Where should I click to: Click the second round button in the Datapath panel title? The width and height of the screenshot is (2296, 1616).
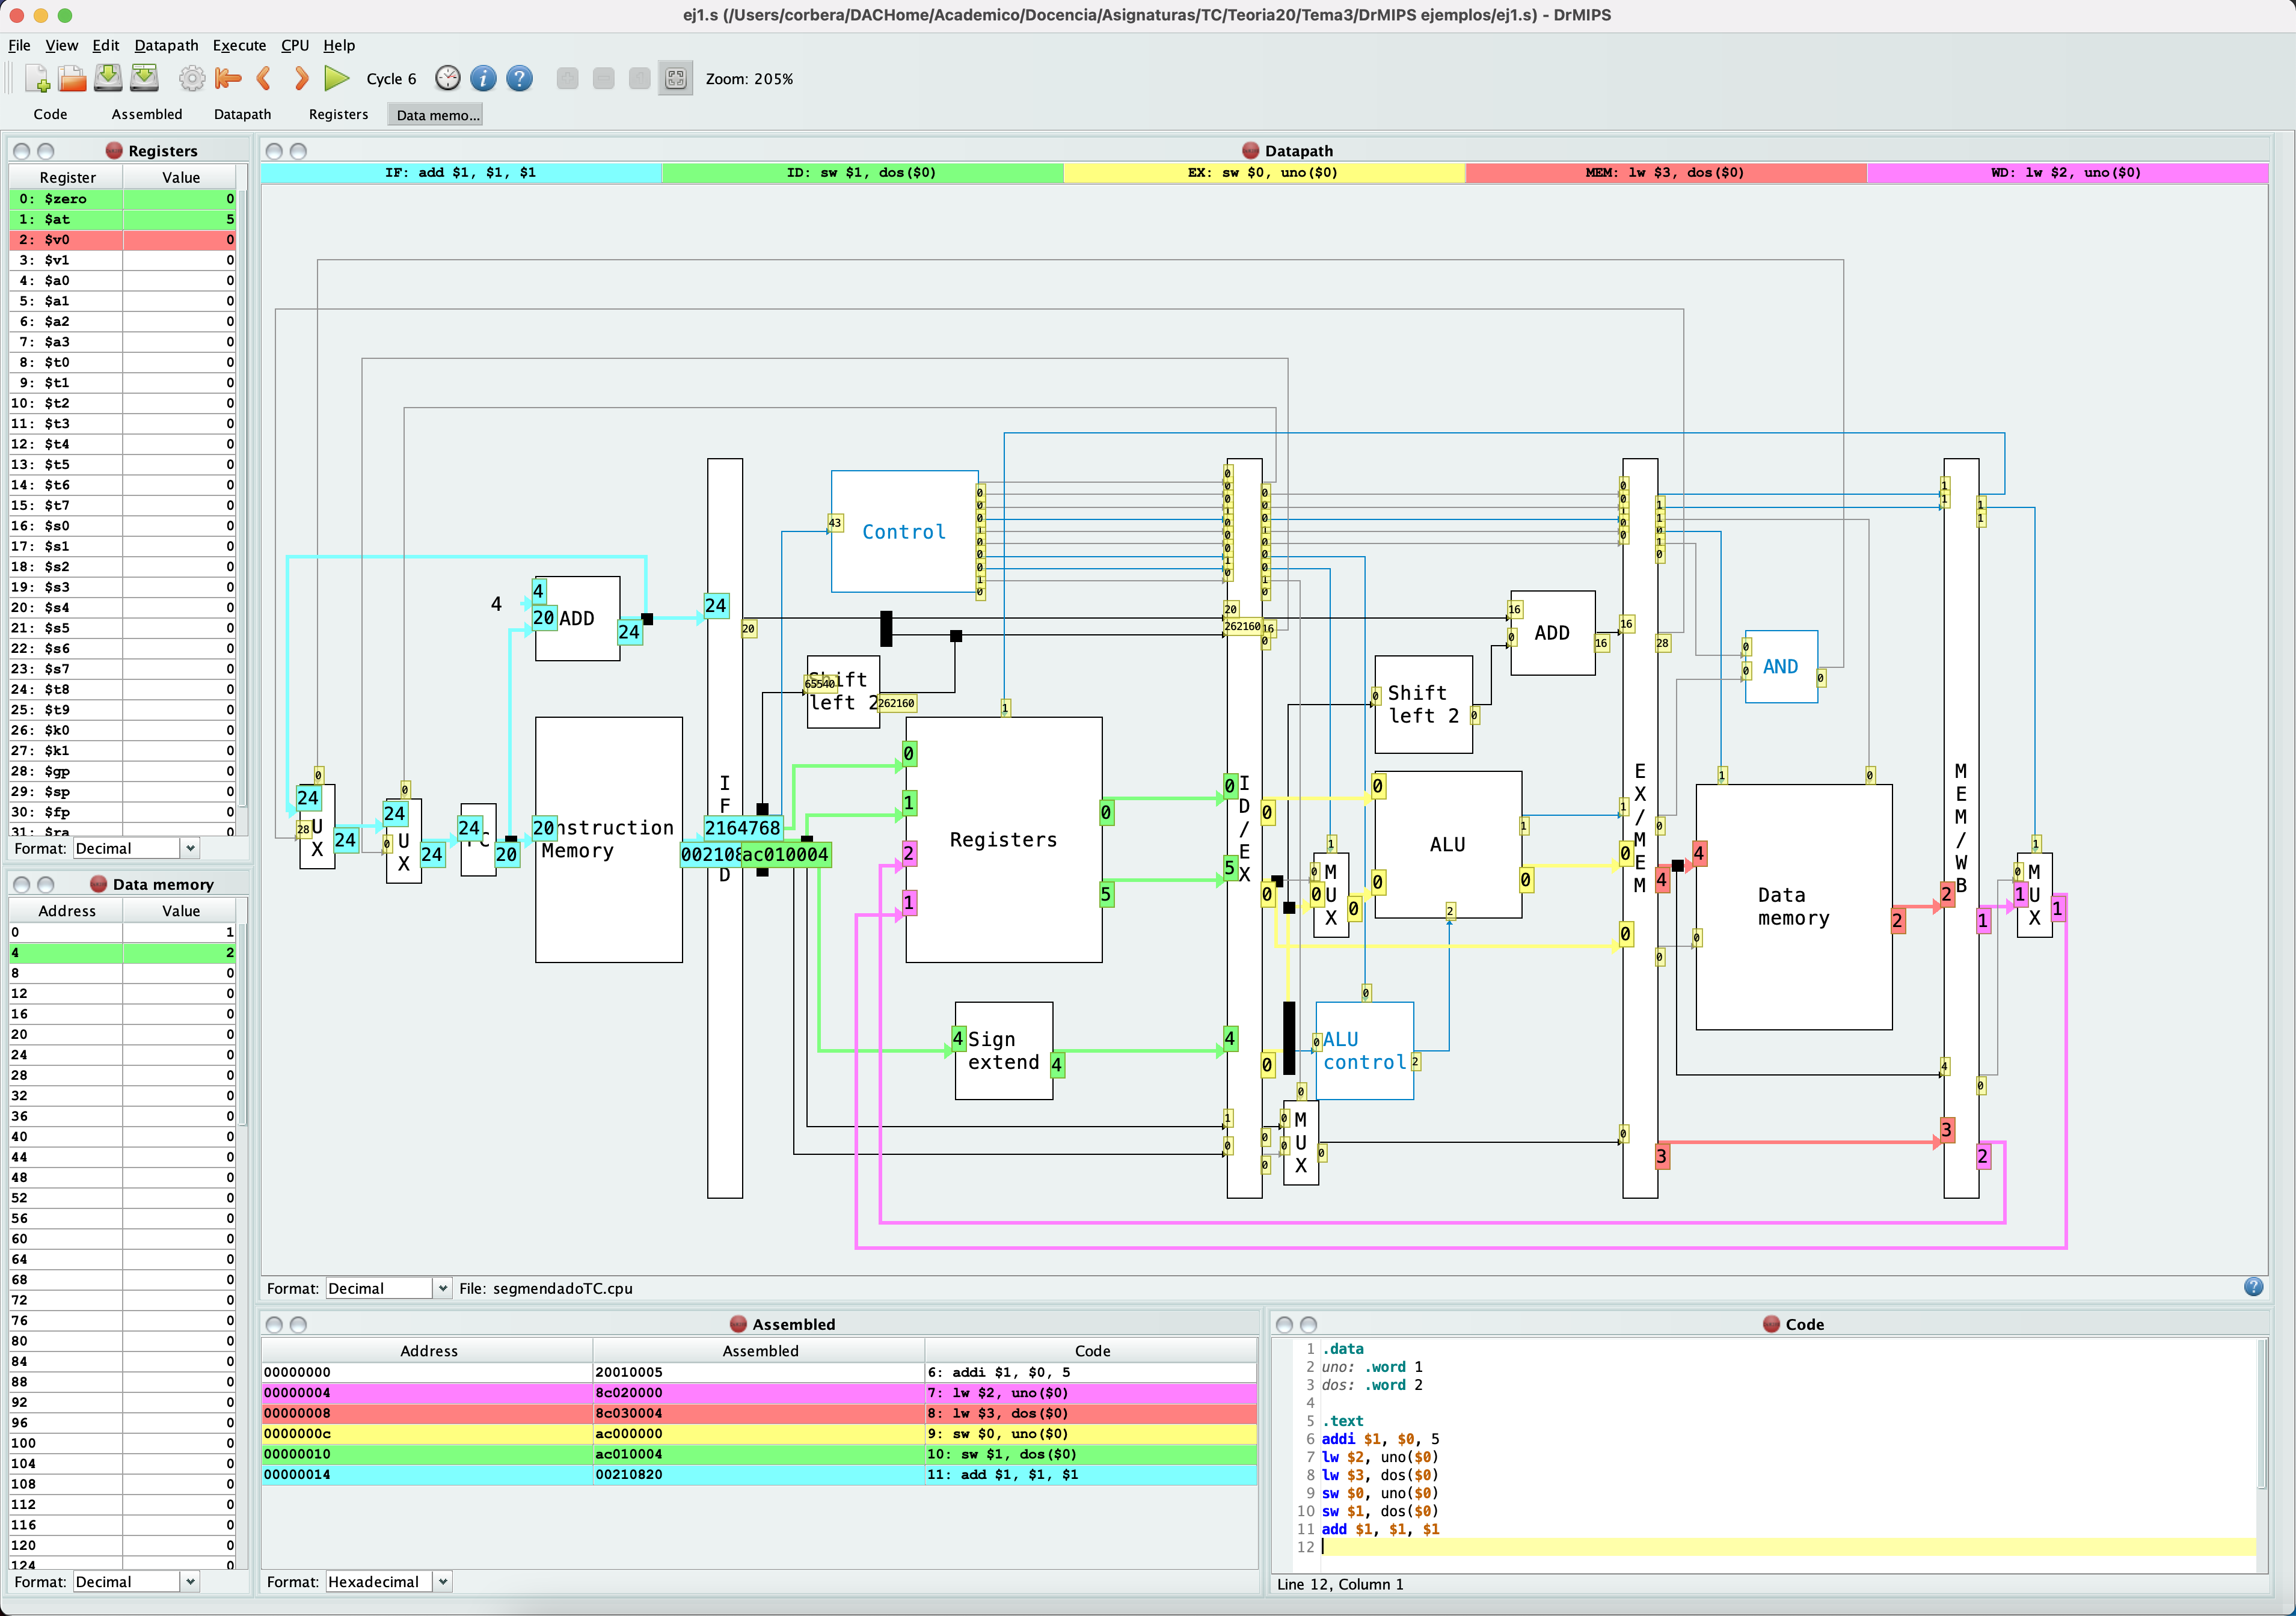point(298,151)
